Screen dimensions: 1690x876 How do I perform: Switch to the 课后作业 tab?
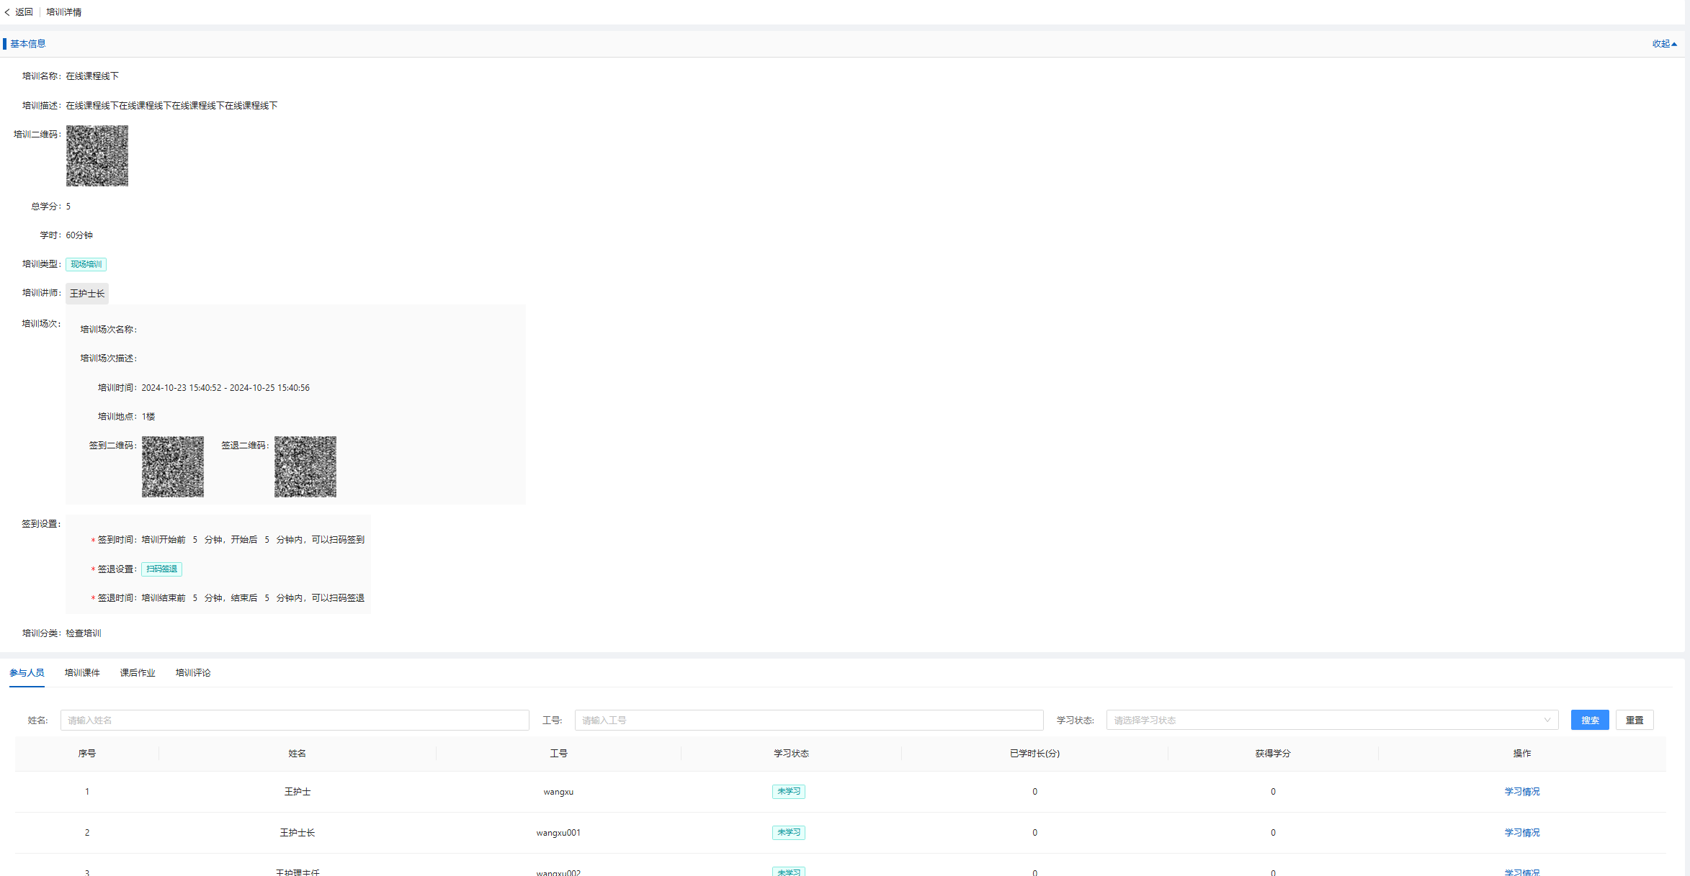point(138,673)
